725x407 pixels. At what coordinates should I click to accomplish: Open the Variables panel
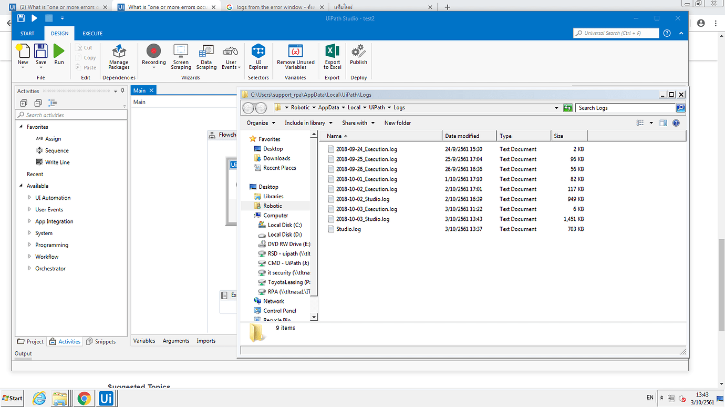coord(144,341)
